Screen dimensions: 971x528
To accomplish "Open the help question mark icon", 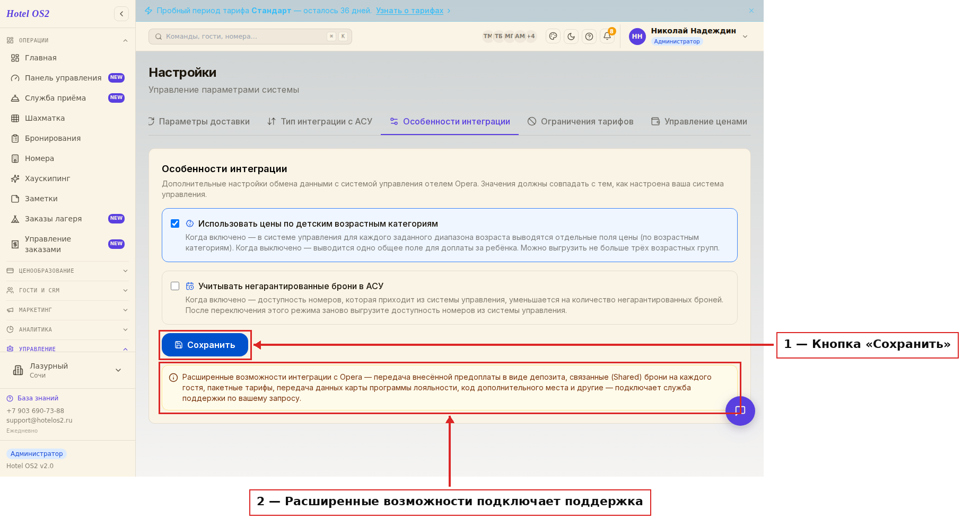I will [x=589, y=37].
